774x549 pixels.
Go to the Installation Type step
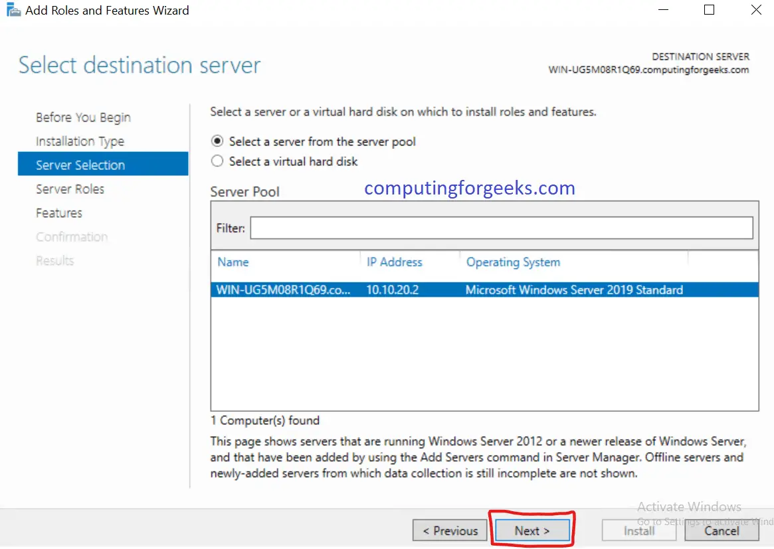click(80, 141)
